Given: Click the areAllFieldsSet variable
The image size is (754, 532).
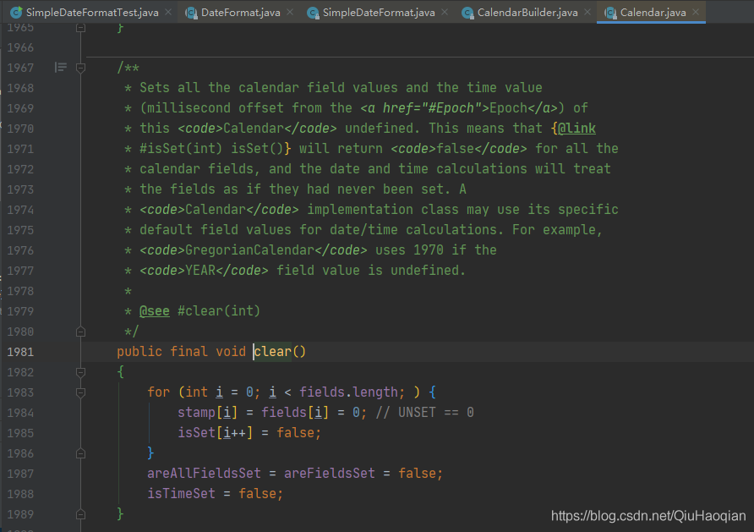Looking at the screenshot, I should coord(204,474).
